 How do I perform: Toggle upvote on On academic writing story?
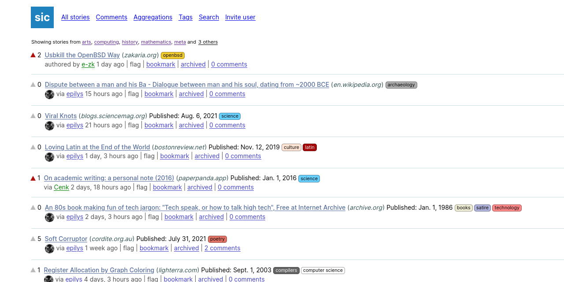33,178
